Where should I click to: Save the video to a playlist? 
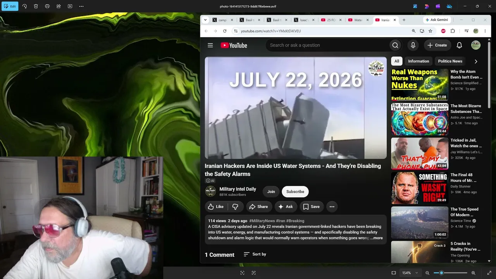[x=312, y=207]
